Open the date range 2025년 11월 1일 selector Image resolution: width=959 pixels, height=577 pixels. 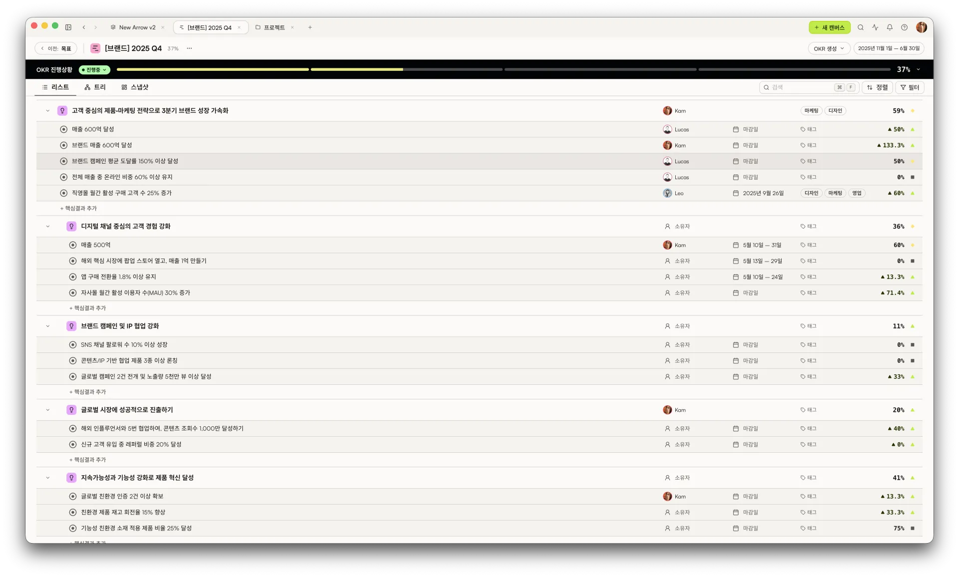[889, 48]
